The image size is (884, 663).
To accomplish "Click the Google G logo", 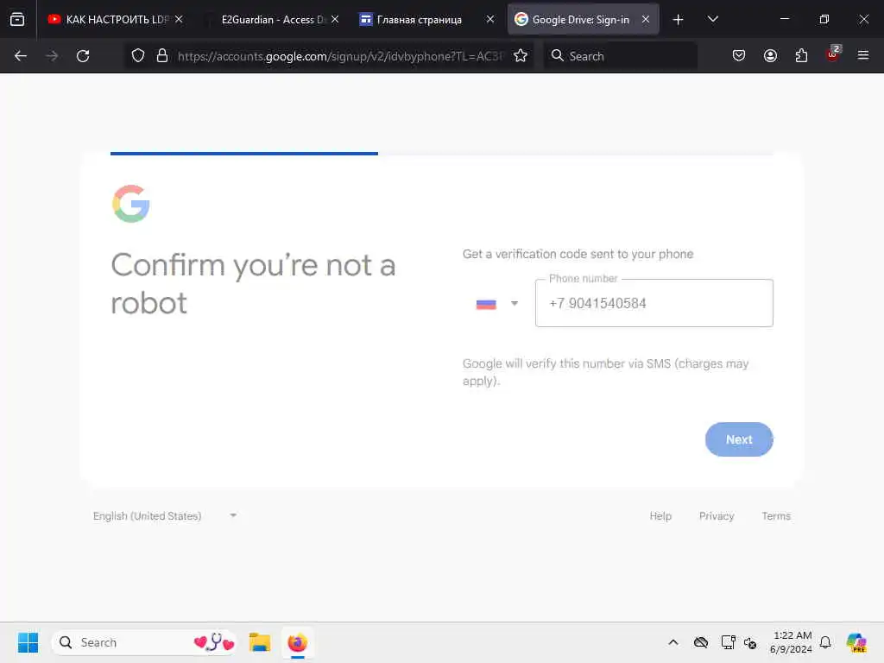I will point(131,204).
